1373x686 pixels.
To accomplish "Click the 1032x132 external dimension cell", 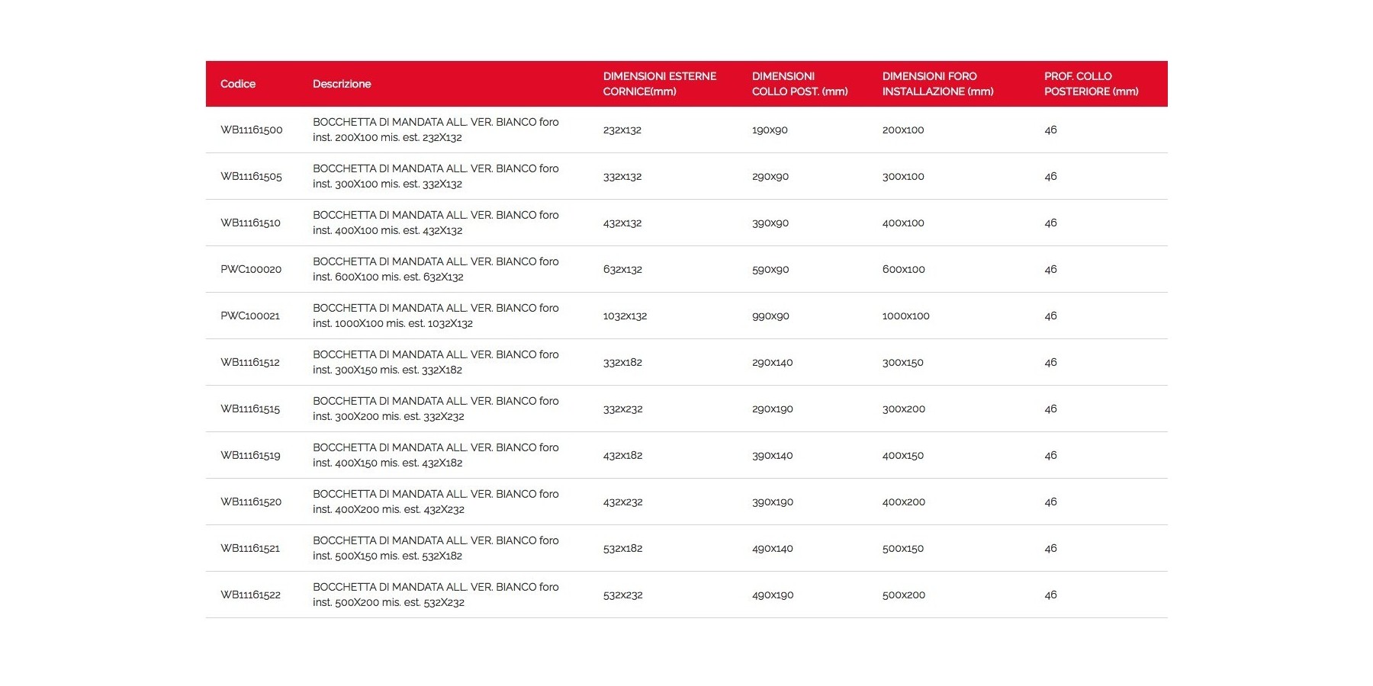I will (625, 316).
